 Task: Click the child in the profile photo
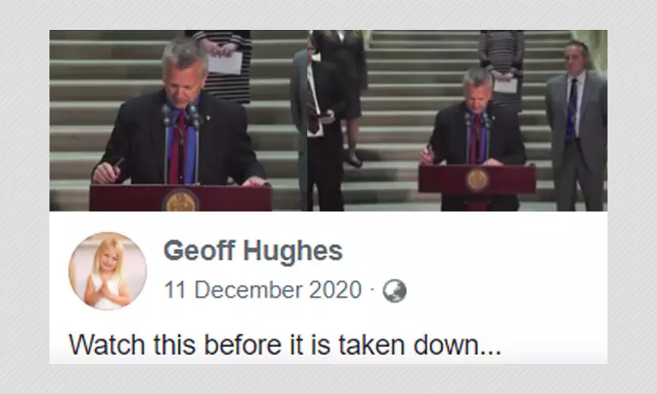click(107, 275)
